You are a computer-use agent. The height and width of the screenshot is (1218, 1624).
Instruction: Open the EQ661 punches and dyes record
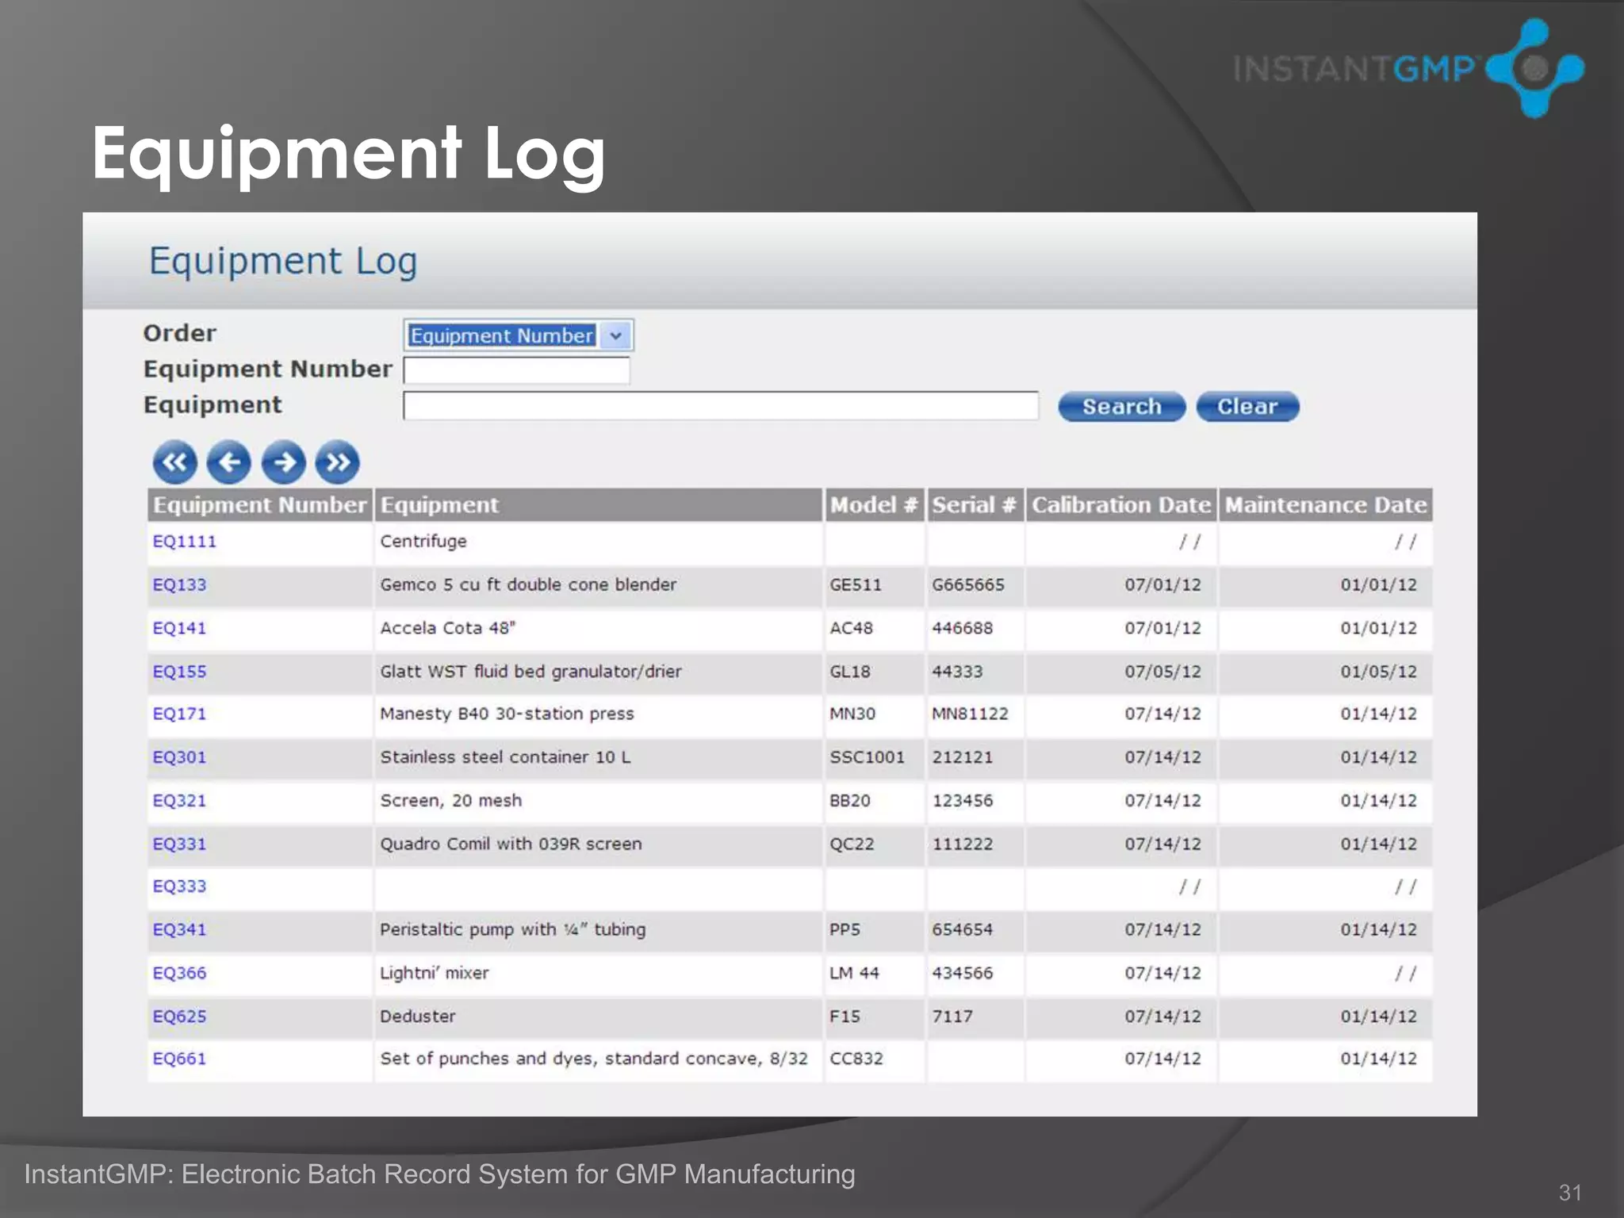179,1059
